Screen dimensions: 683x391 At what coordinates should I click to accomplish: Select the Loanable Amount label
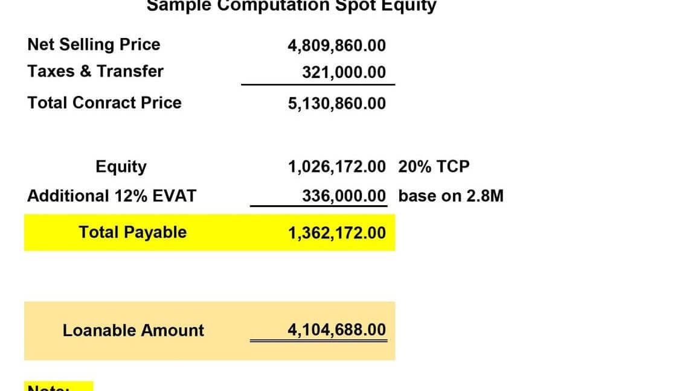pos(133,331)
